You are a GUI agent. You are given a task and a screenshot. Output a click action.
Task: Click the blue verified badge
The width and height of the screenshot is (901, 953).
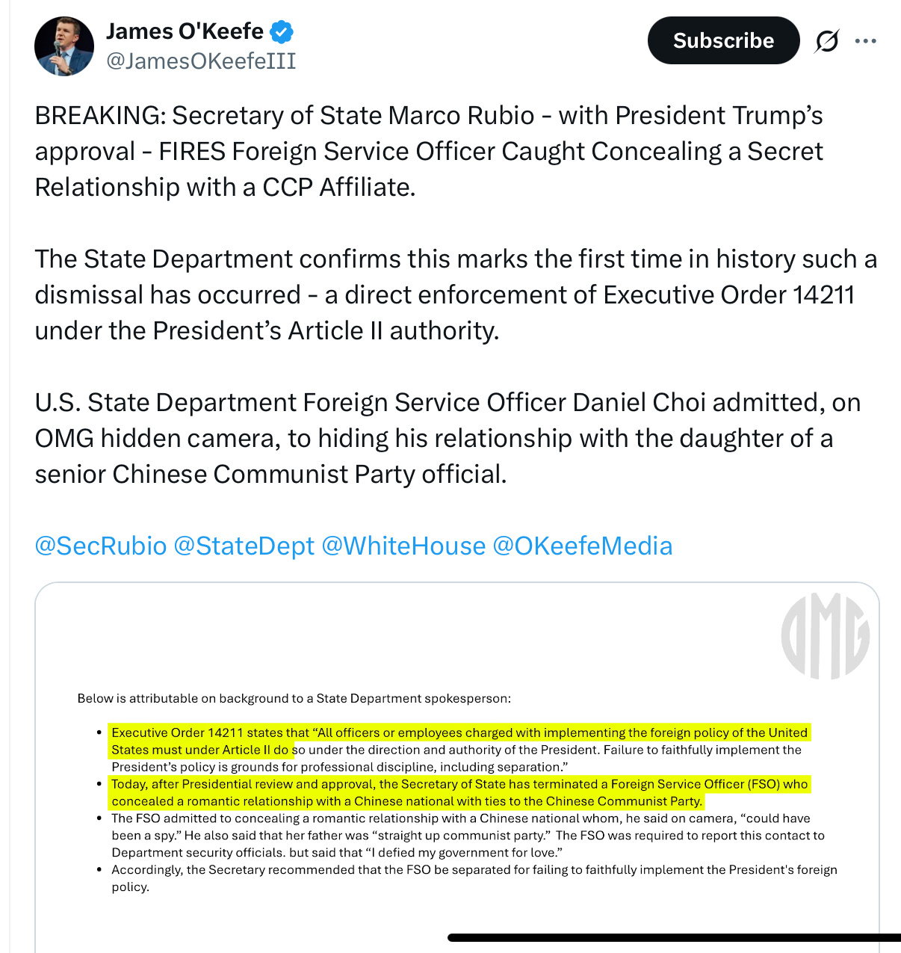(x=281, y=32)
